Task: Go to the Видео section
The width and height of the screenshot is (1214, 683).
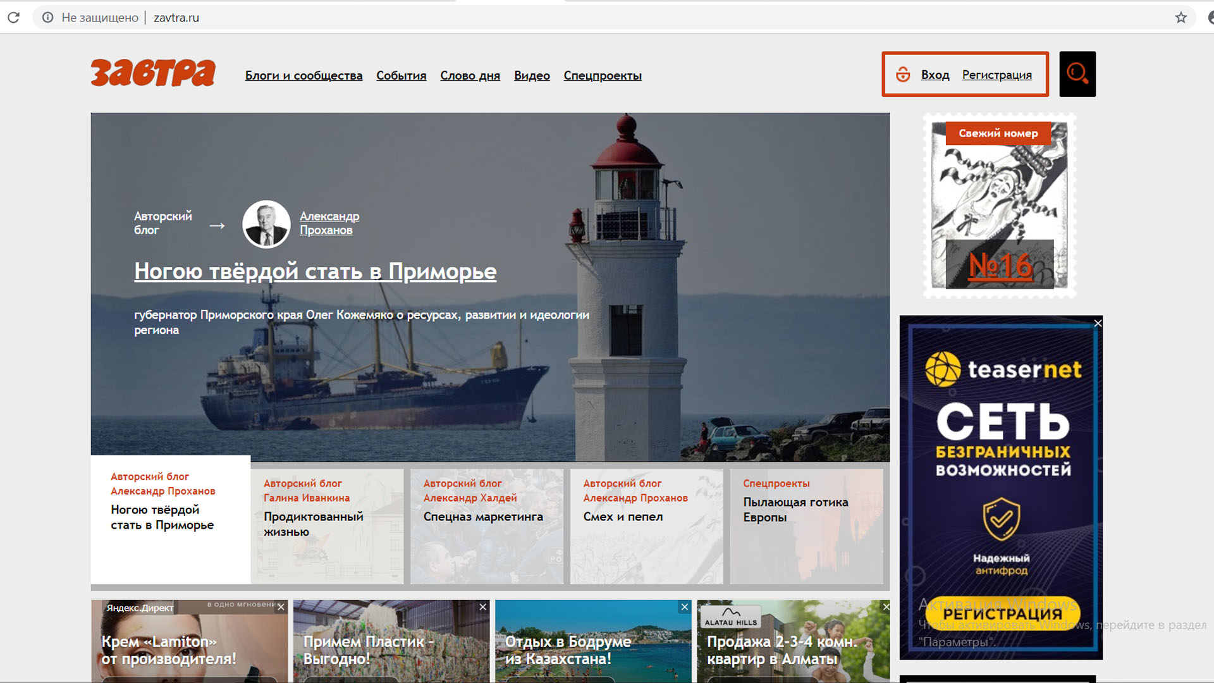Action: (531, 76)
